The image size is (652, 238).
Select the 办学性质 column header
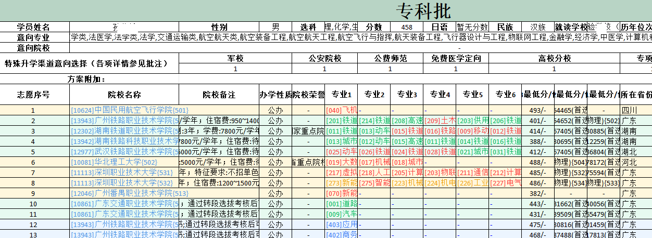click(x=275, y=95)
